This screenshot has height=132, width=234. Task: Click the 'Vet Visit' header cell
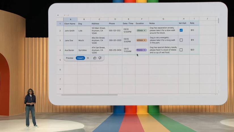(184, 23)
